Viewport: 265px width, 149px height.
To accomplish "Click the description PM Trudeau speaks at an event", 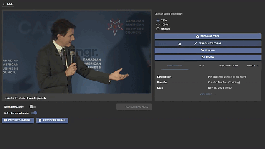I will 227,77.
